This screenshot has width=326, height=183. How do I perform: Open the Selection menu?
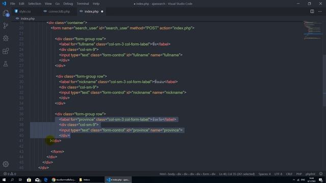[x=35, y=4]
